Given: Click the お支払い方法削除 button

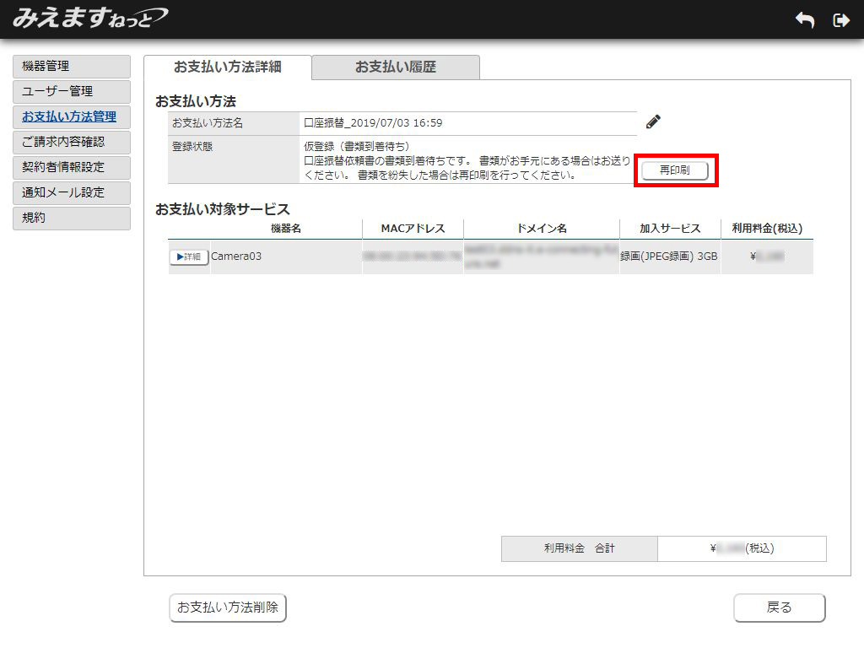Looking at the screenshot, I should tap(228, 607).
